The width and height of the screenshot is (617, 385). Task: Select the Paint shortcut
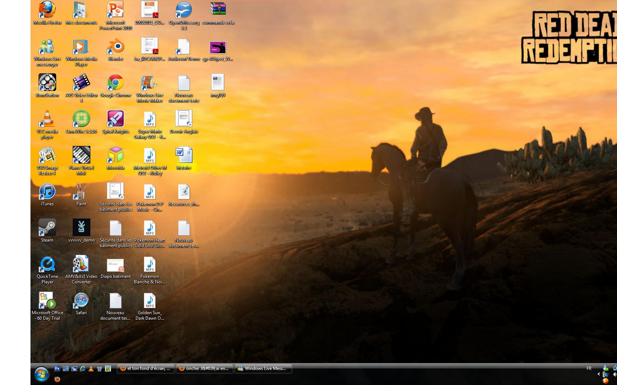pyautogui.click(x=81, y=195)
